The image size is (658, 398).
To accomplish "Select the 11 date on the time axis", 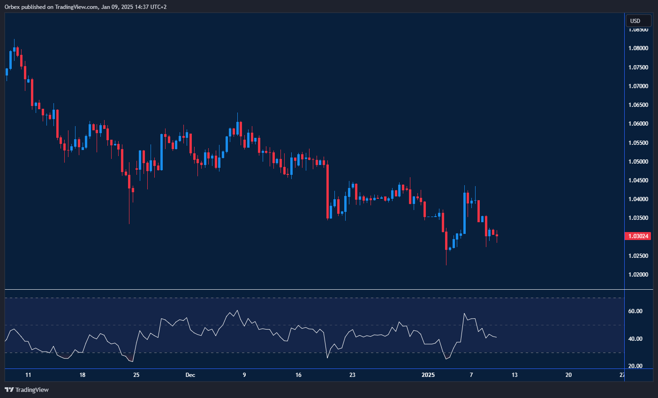I will point(28,375).
